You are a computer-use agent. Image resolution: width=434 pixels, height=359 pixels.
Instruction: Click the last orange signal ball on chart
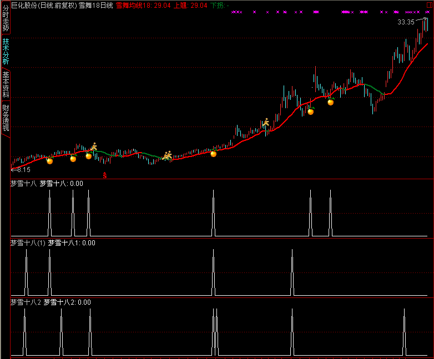coord(331,102)
